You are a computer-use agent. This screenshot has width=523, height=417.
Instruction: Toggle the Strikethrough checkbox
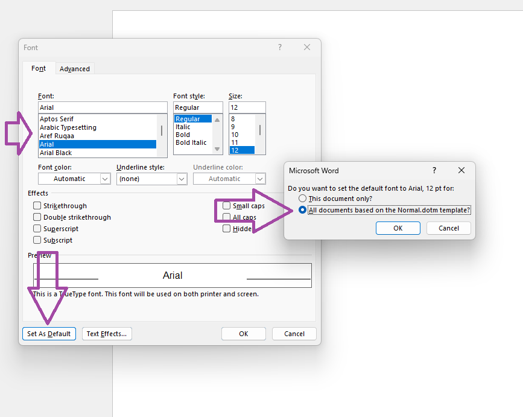[x=37, y=206]
